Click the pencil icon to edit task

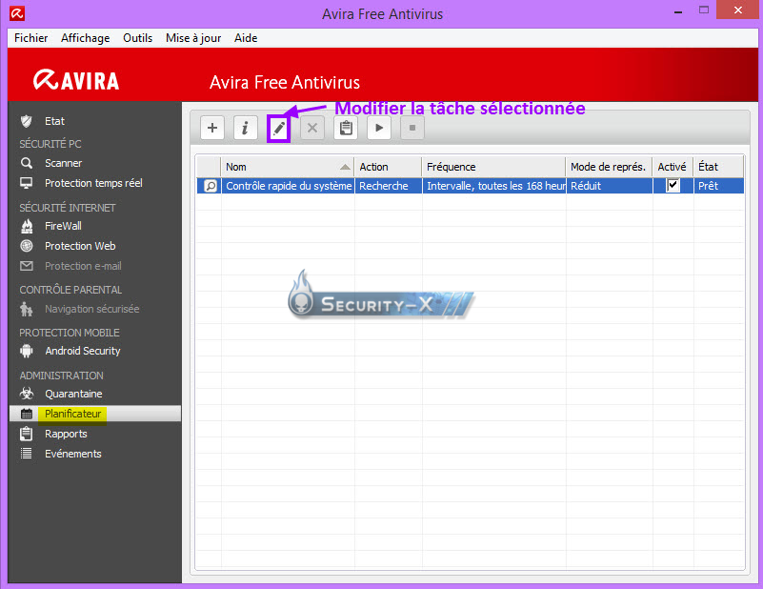tap(279, 129)
